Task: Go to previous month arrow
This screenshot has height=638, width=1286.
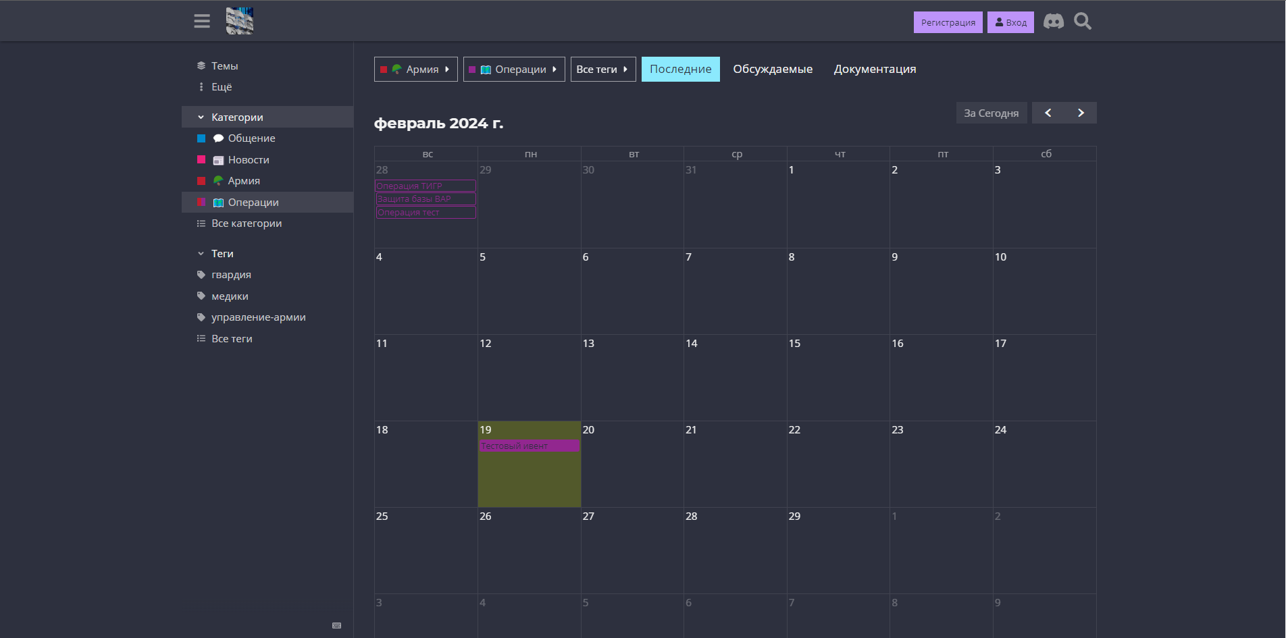Action: click(x=1048, y=113)
